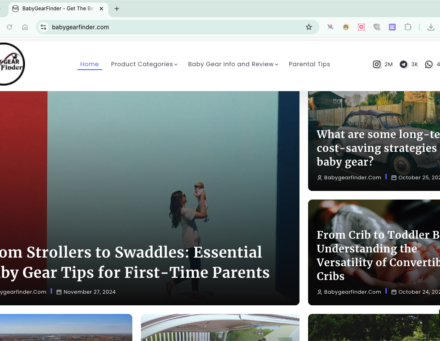Select the Home menu item
This screenshot has height=341, width=440.
coord(89,64)
